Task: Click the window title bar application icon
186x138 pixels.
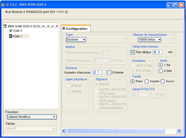Action: click(3, 5)
